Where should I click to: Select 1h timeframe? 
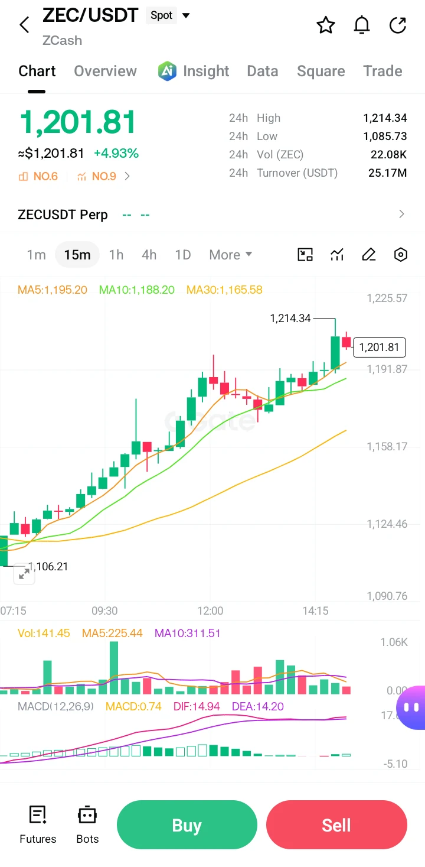click(116, 255)
